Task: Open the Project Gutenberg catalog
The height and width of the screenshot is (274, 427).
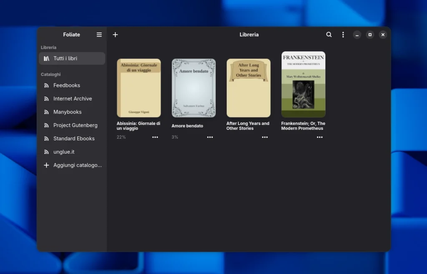Action: coord(75,125)
